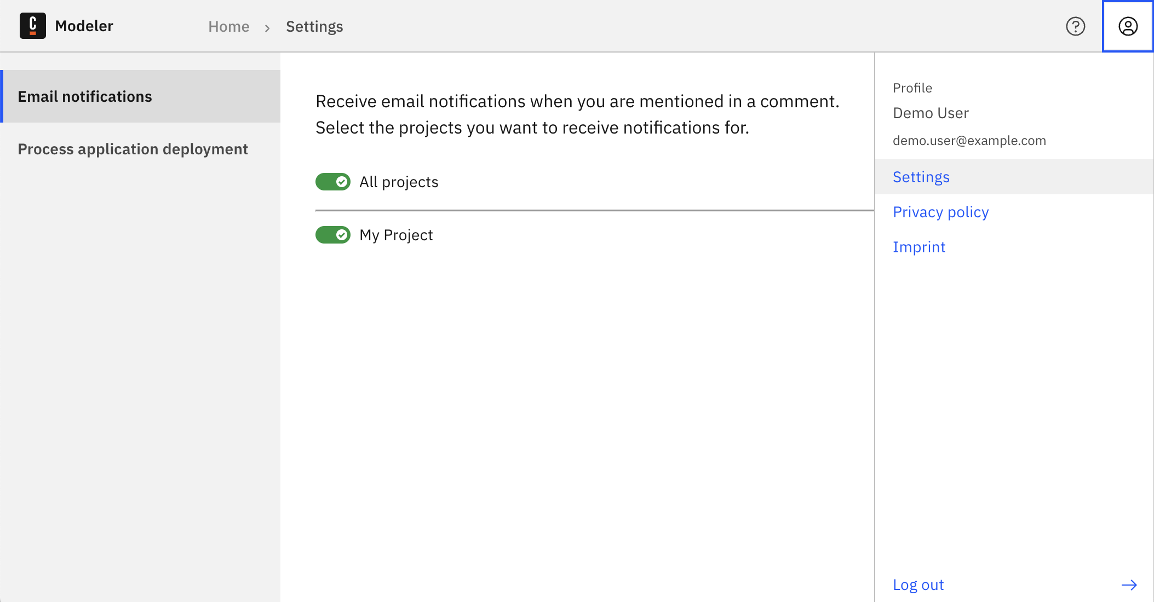1154x602 pixels.
Task: Click the checkmark inside the My Project toggle
Action: [x=341, y=235]
